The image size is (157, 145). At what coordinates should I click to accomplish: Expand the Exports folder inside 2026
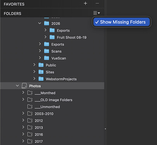coord(45,30)
